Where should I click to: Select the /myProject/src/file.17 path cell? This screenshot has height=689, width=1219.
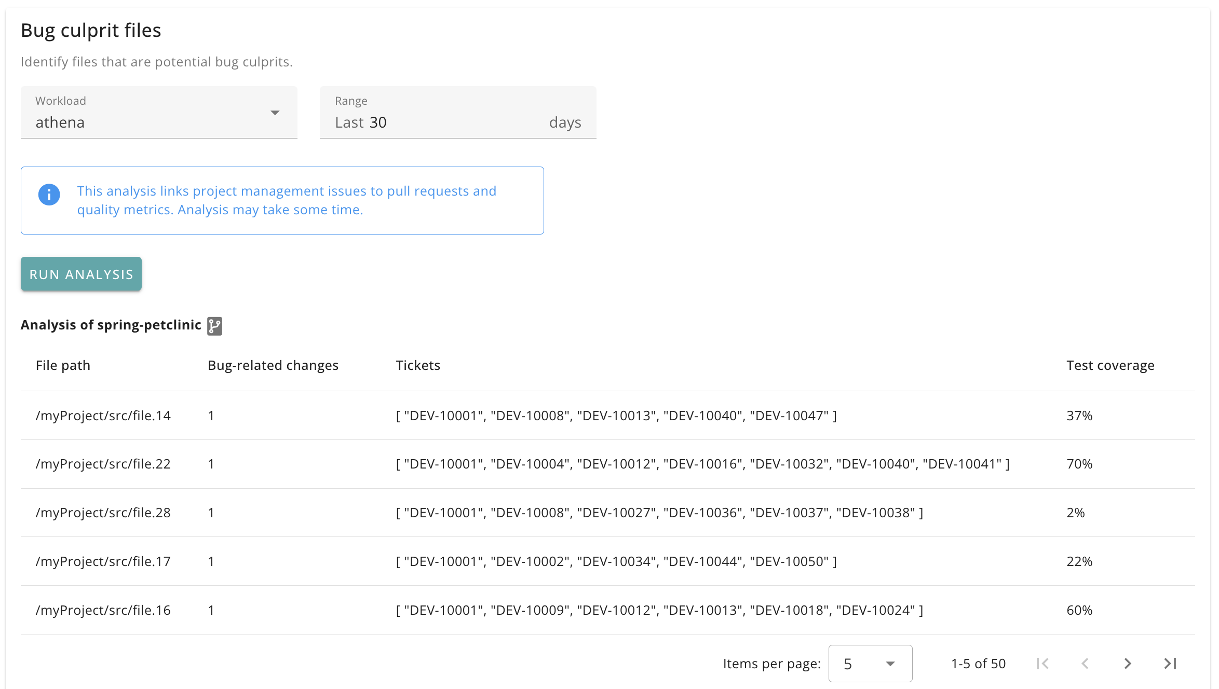point(103,561)
